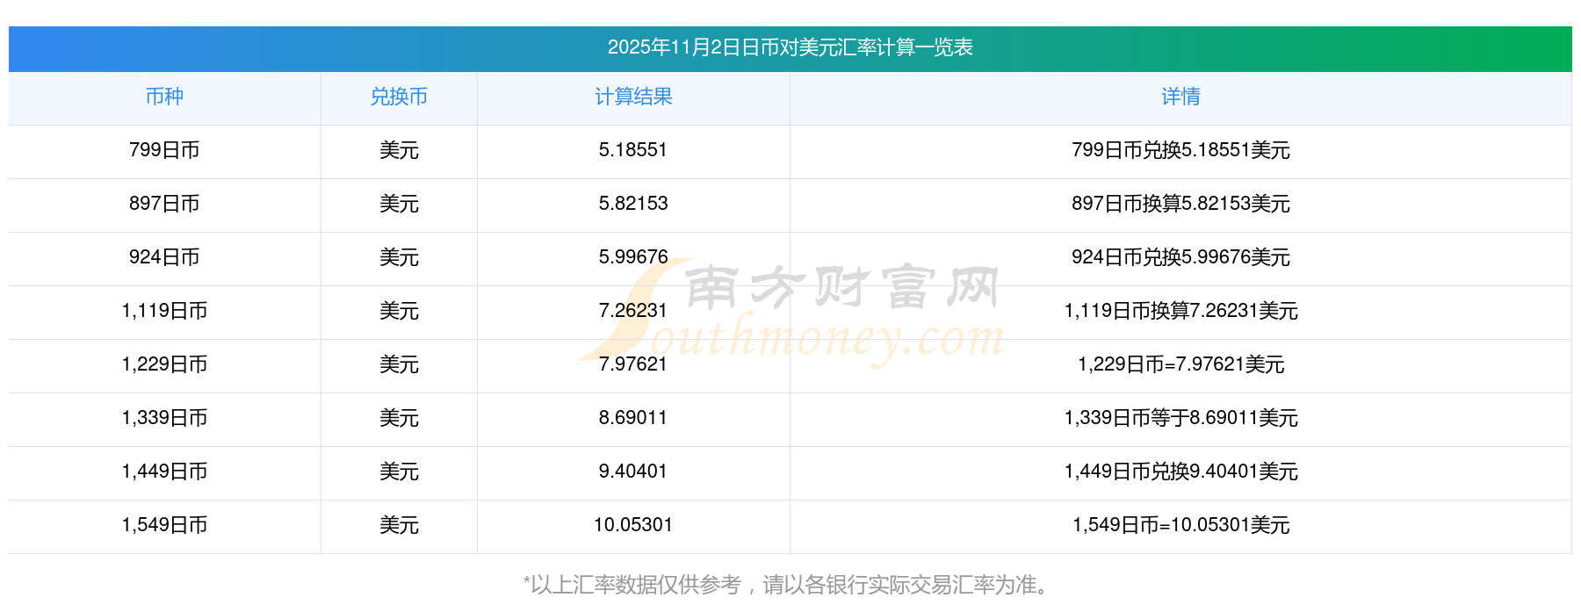Click the result value 7.97621
Screen dimensions: 1581x612
[x=633, y=364]
